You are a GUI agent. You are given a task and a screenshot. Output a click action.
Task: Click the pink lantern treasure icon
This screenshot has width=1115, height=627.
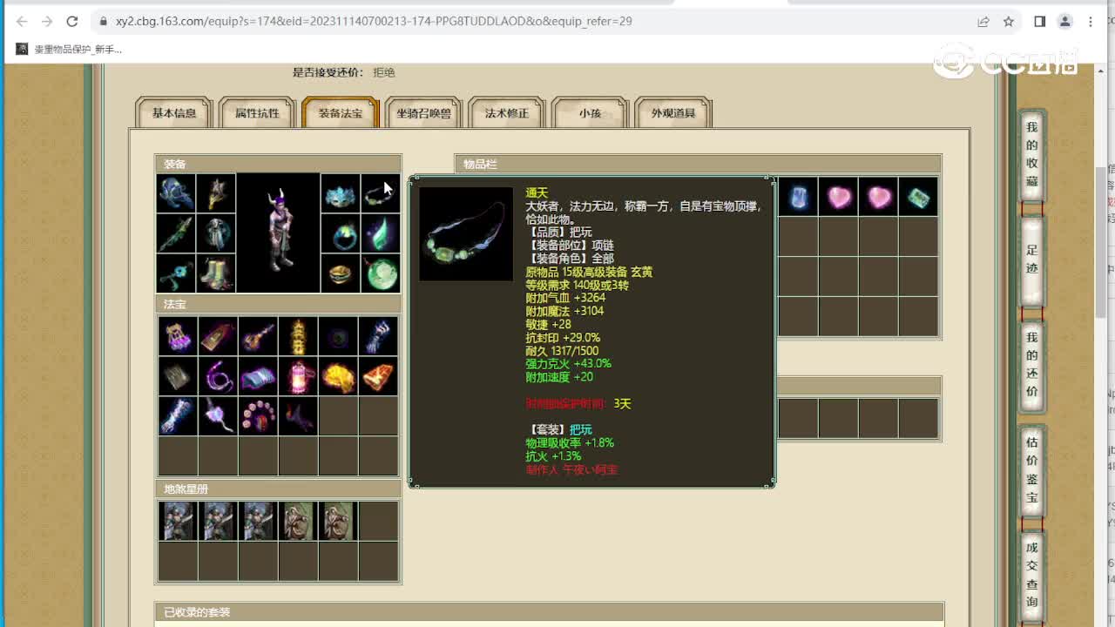tap(298, 376)
